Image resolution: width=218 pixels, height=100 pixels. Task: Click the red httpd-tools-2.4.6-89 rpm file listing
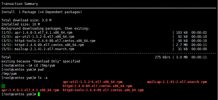click(x=103, y=90)
